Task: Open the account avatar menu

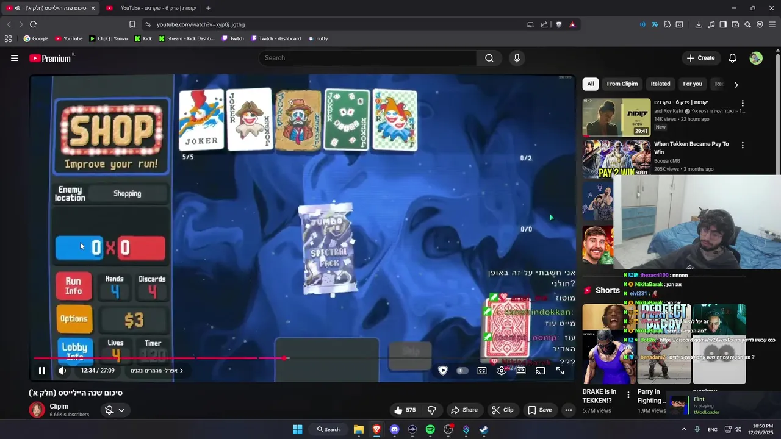Action: (756, 58)
